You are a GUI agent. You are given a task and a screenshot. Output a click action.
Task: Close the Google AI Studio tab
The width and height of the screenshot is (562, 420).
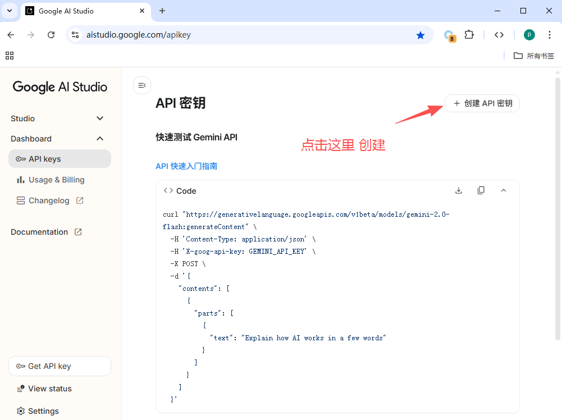coord(142,11)
